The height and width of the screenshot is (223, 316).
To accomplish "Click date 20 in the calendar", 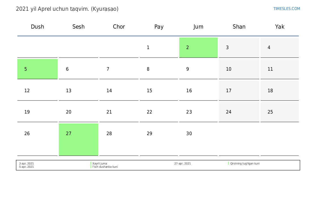I will pyautogui.click(x=78, y=112).
